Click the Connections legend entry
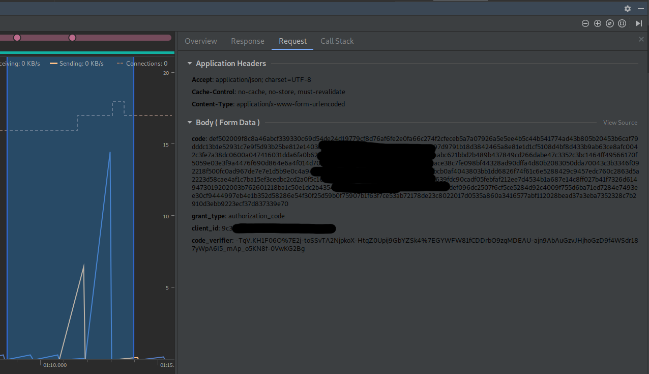 tap(142, 64)
